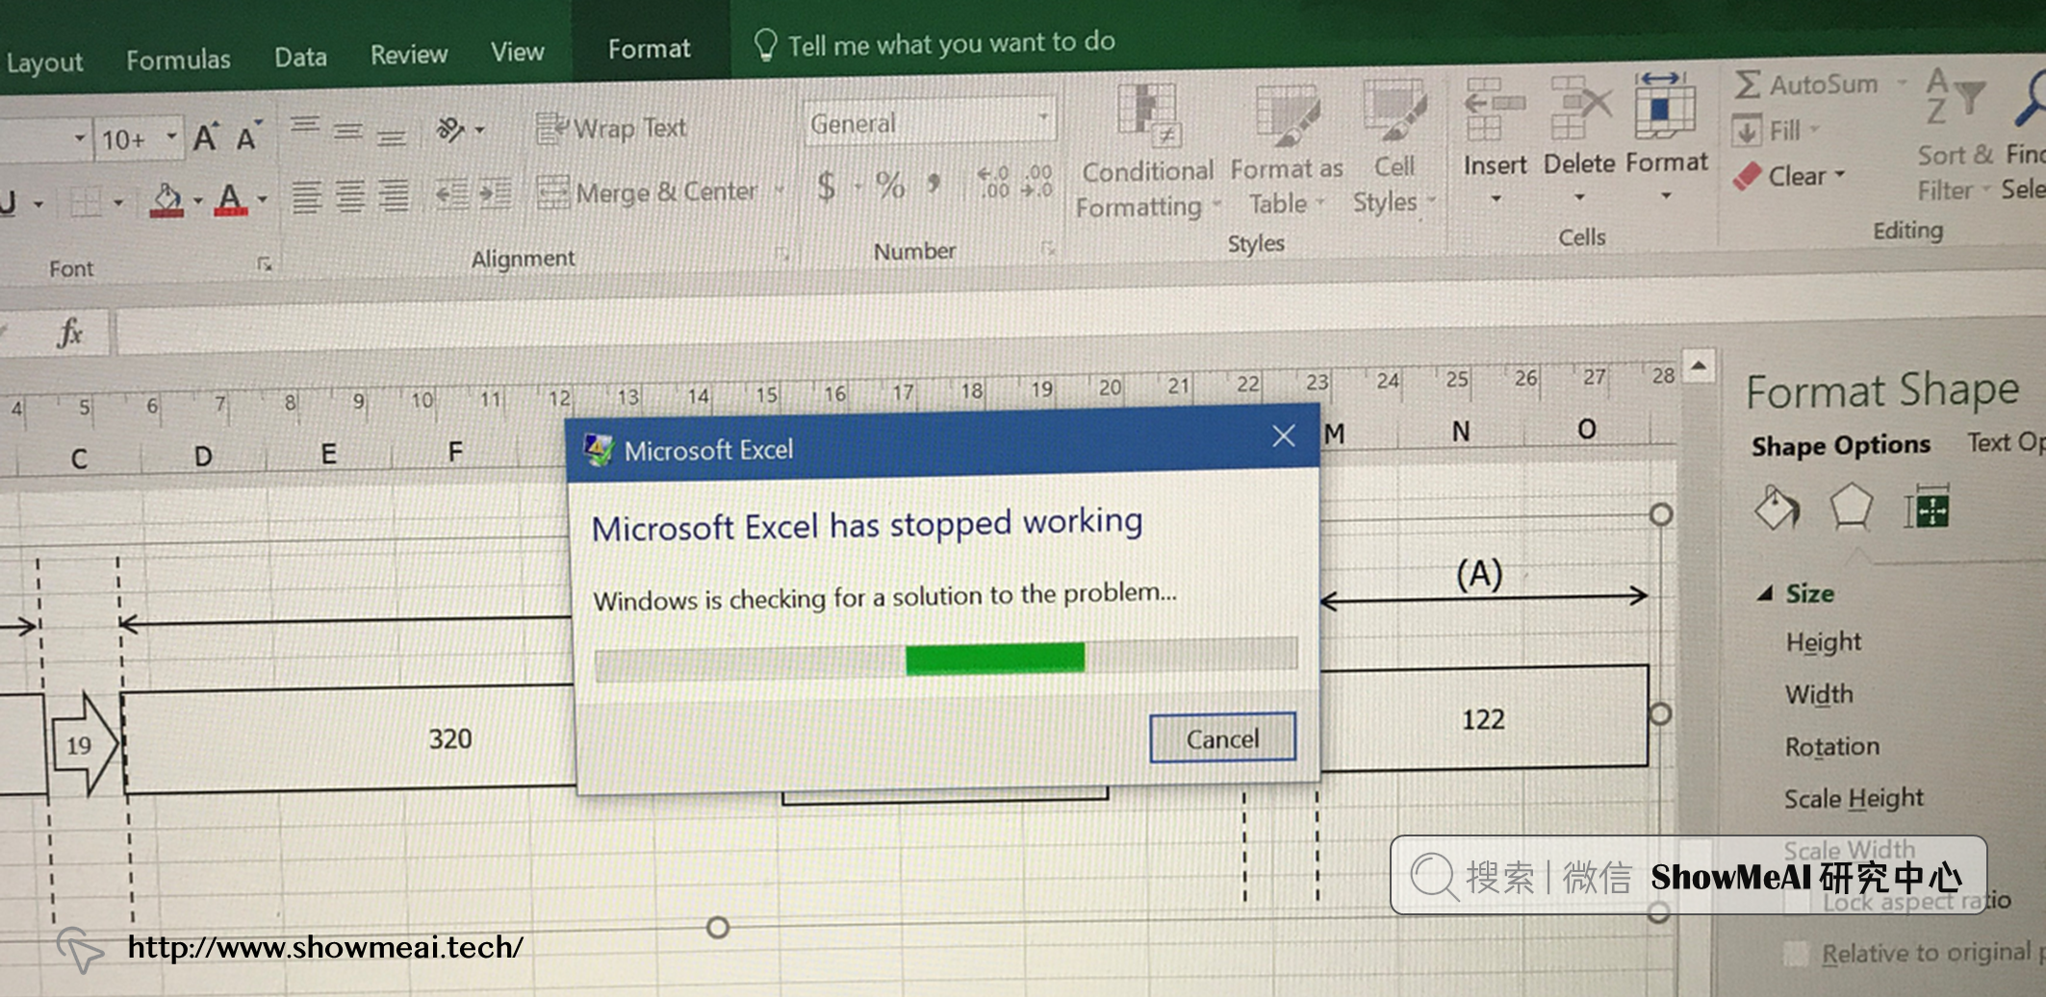Viewport: 2046px width, 997px height.
Task: Click the Tell me what you want search box
Action: point(933,43)
